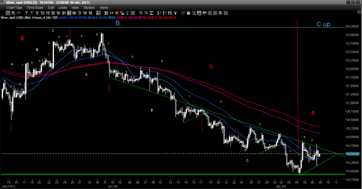Open the Alerts menu
362x189 pixels.
coord(104,8)
